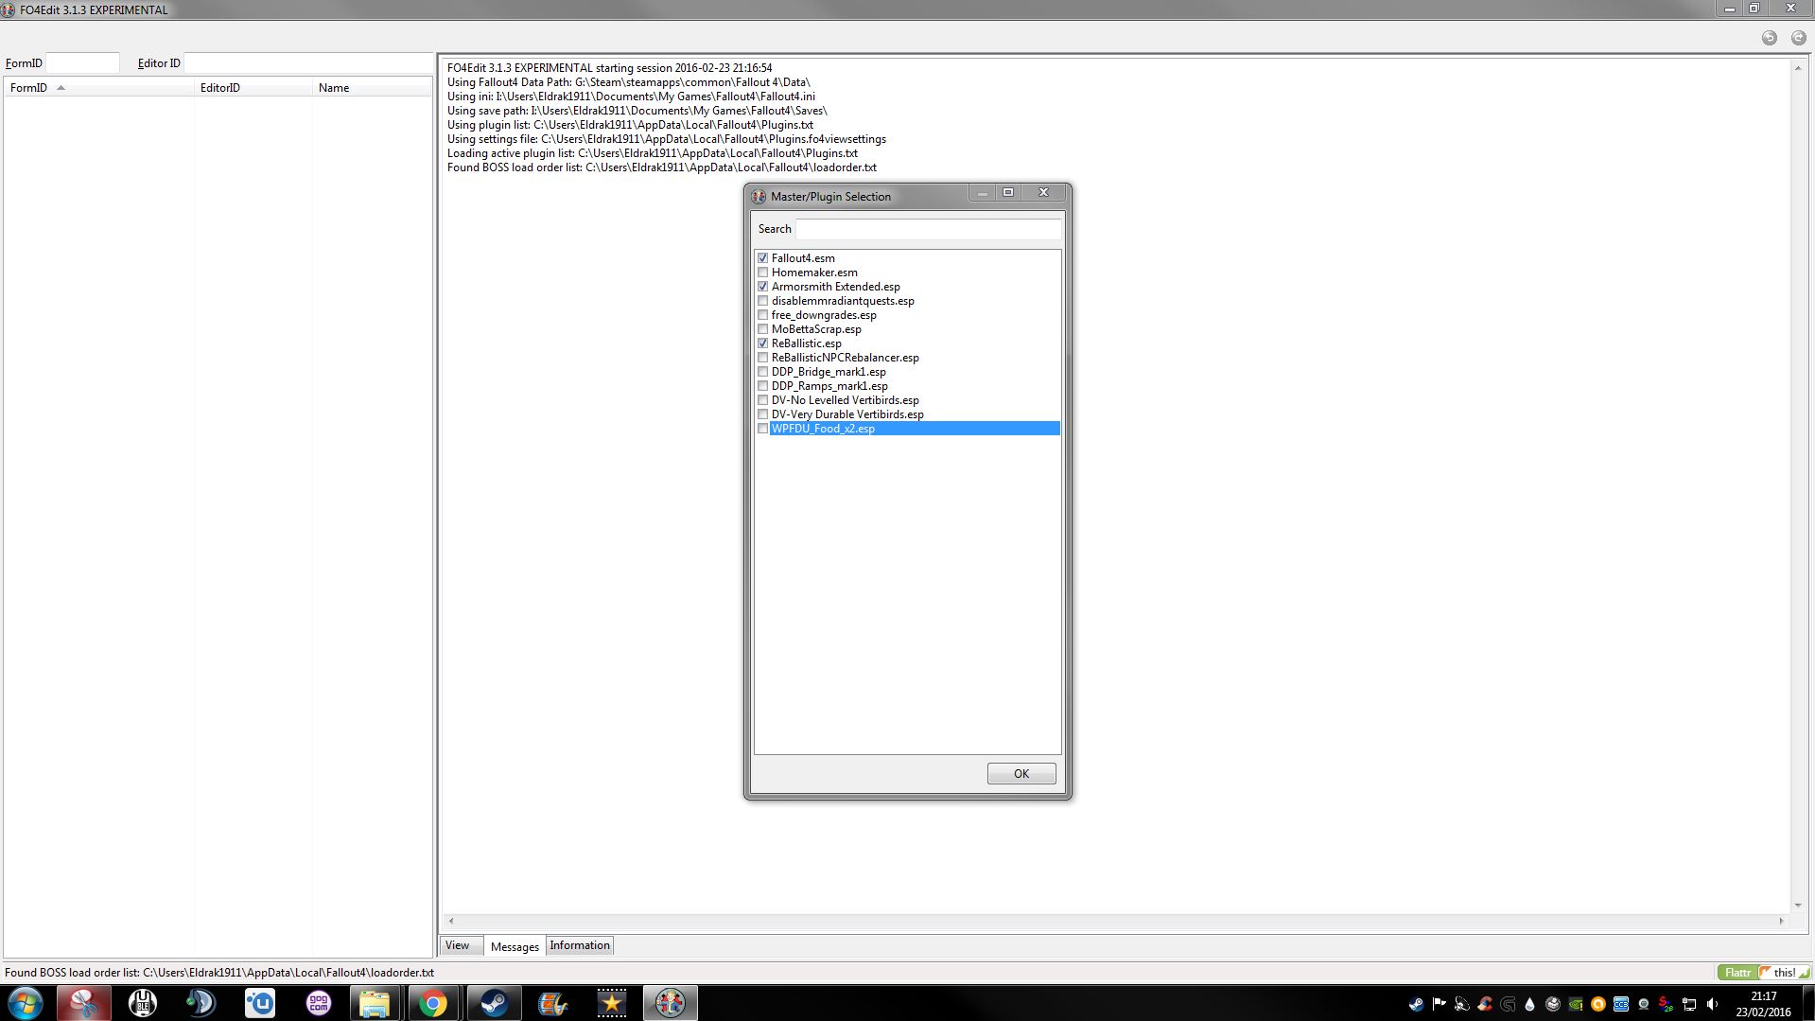Viewport: 1815px width, 1021px height.
Task: Open the film strip star taskbar app
Action: tap(611, 1003)
